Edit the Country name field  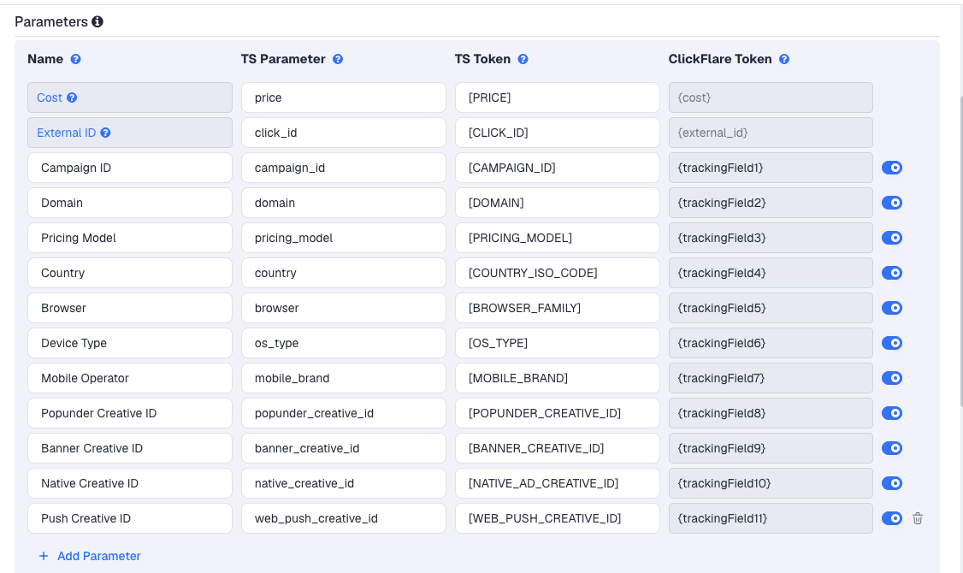click(x=130, y=273)
